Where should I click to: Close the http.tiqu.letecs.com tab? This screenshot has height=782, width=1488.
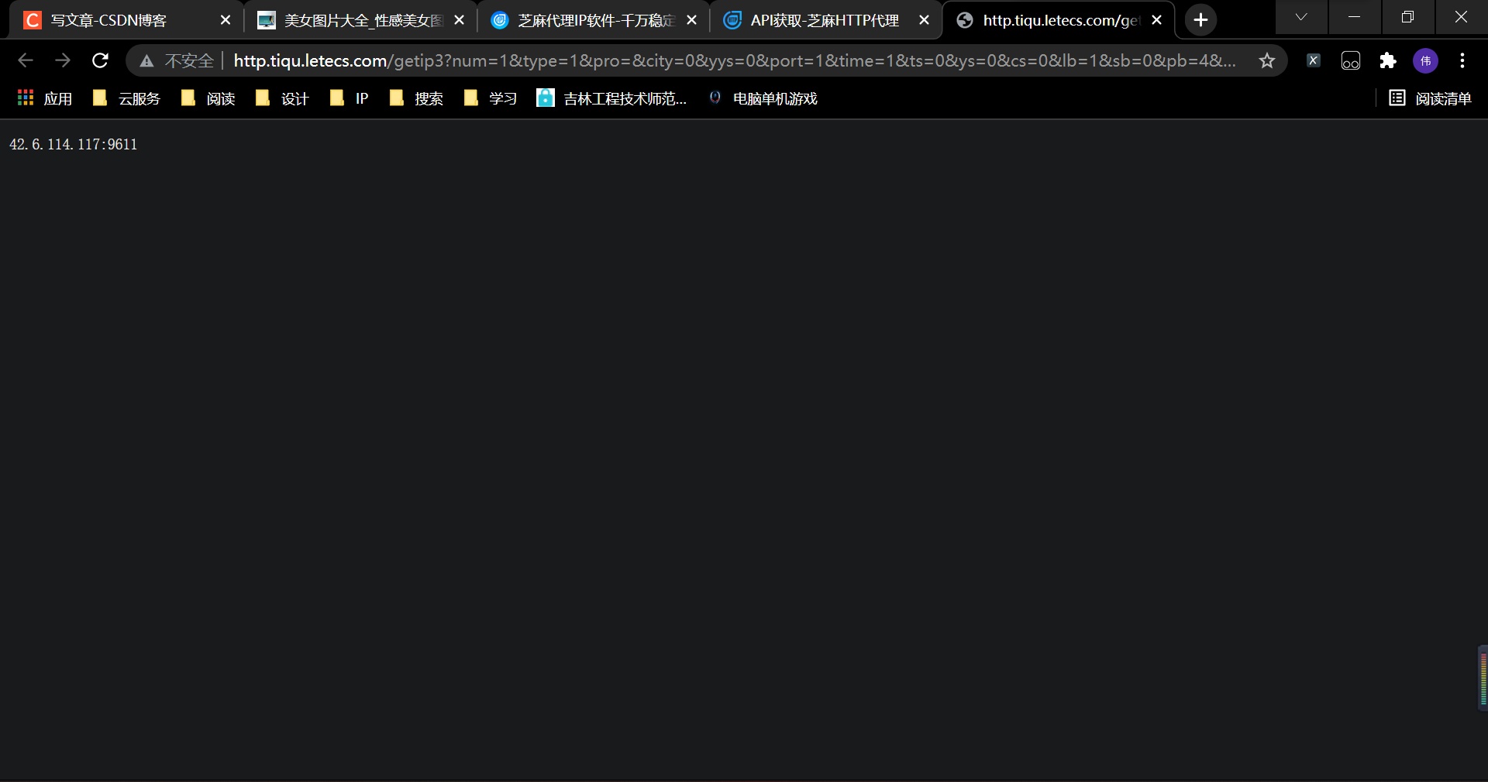[x=1156, y=20]
